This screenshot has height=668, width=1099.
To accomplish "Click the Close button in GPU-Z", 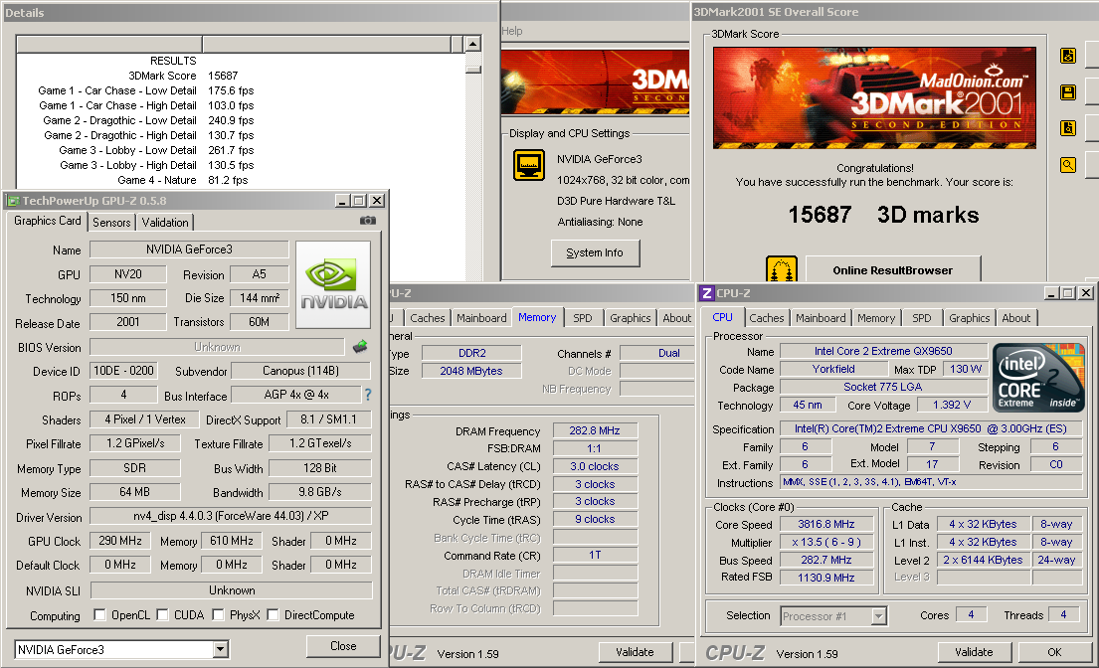I will point(343,646).
